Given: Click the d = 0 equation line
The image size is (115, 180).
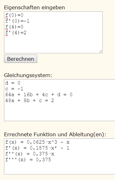Looking at the screenshot, I should 13,83.
